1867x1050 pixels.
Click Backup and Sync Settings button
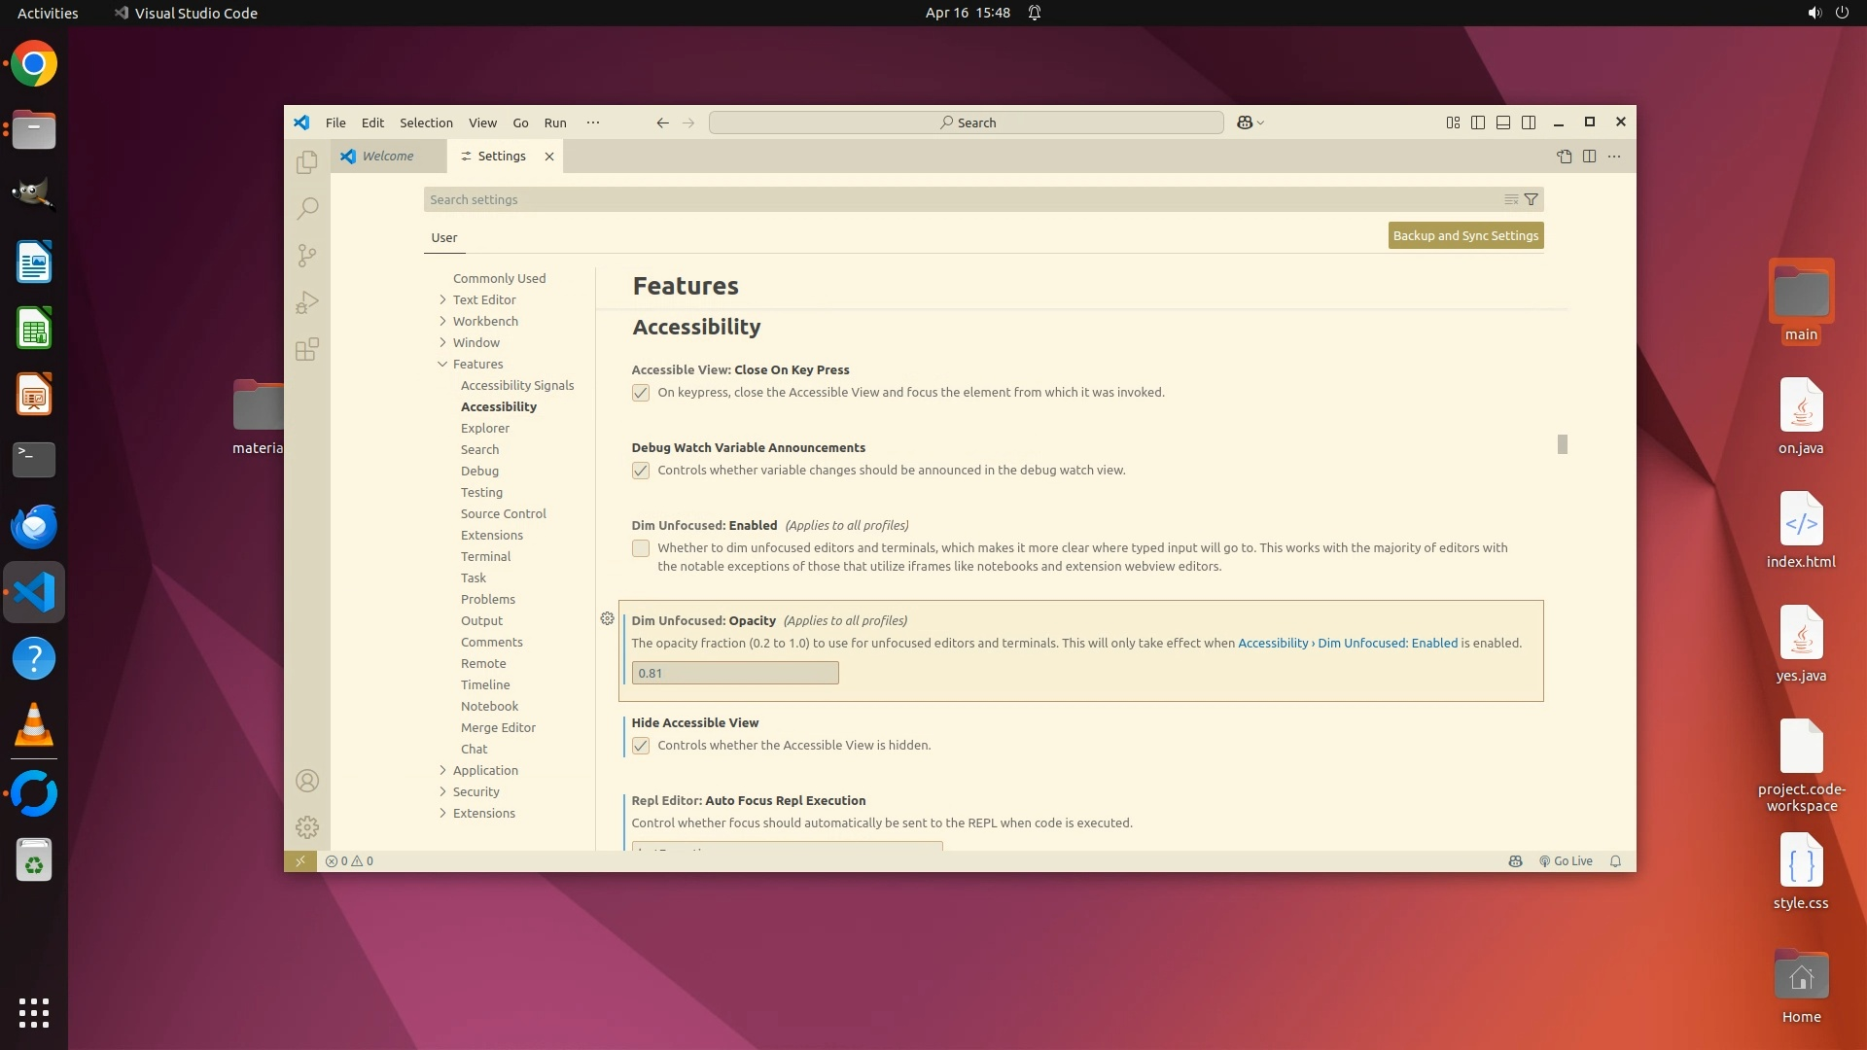pos(1465,235)
